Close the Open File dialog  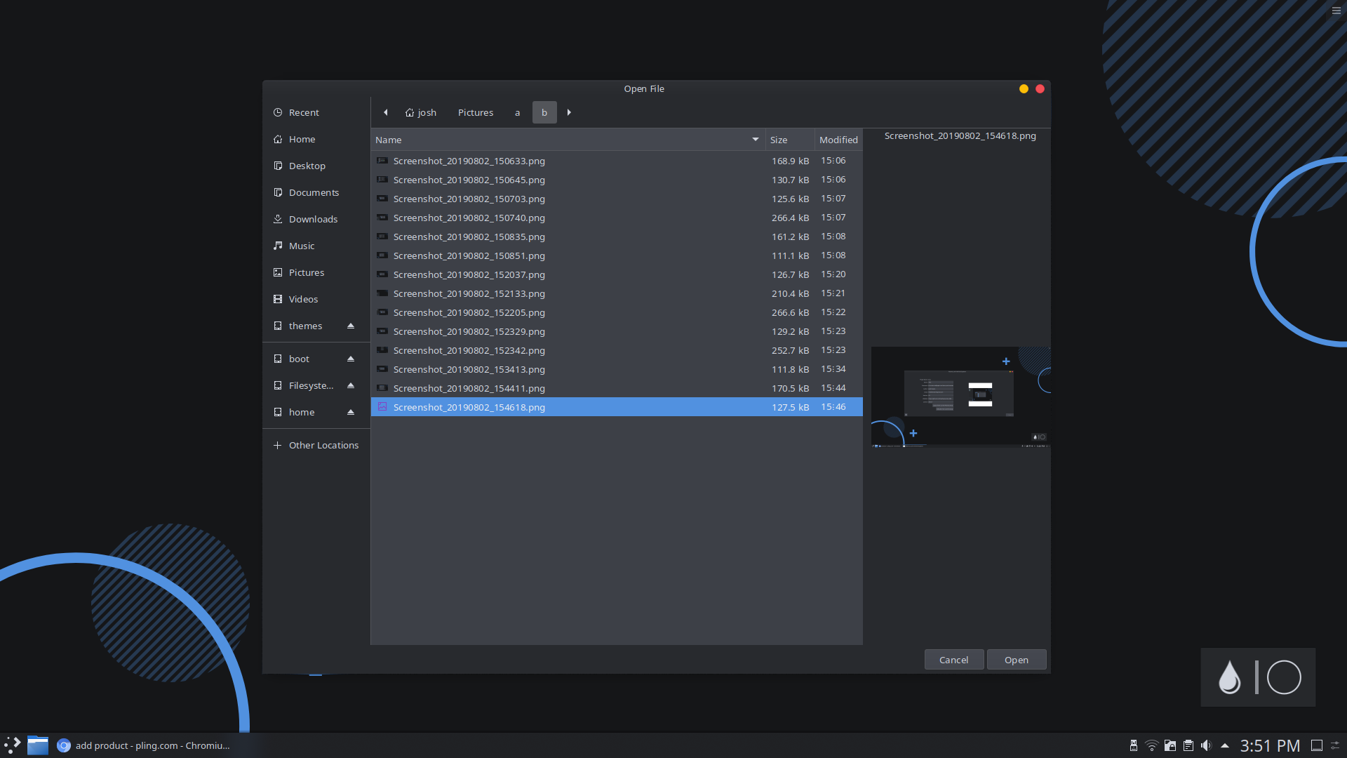1040,88
